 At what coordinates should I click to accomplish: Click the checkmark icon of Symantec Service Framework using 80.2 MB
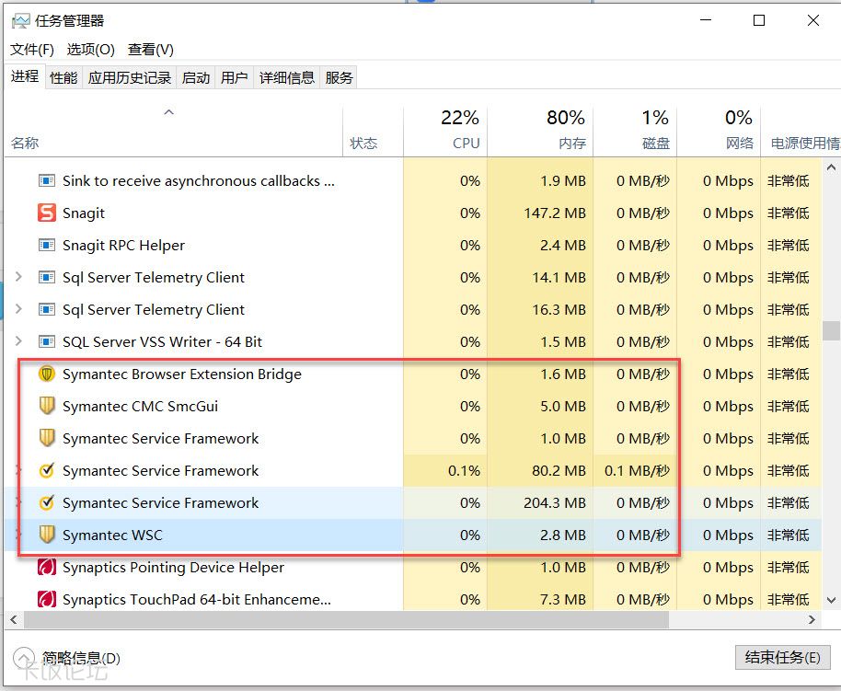click(47, 470)
